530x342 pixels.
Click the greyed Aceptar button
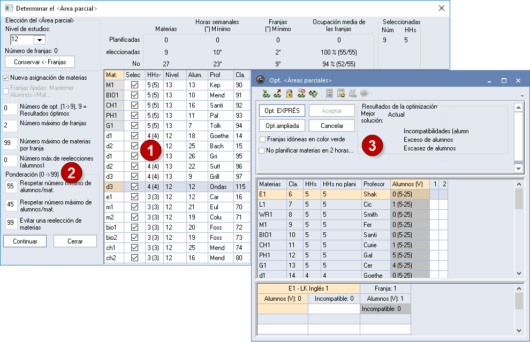click(332, 110)
